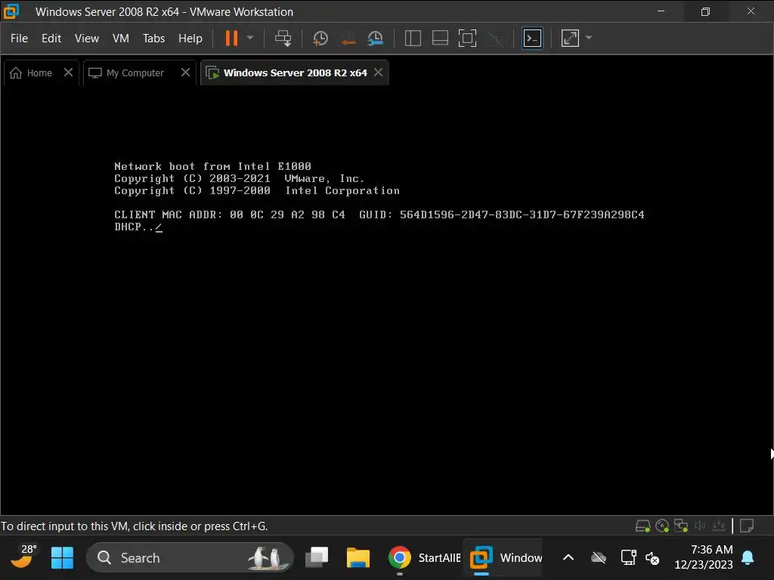774x580 pixels.
Task: Click the hard disk device status icon
Action: point(642,526)
